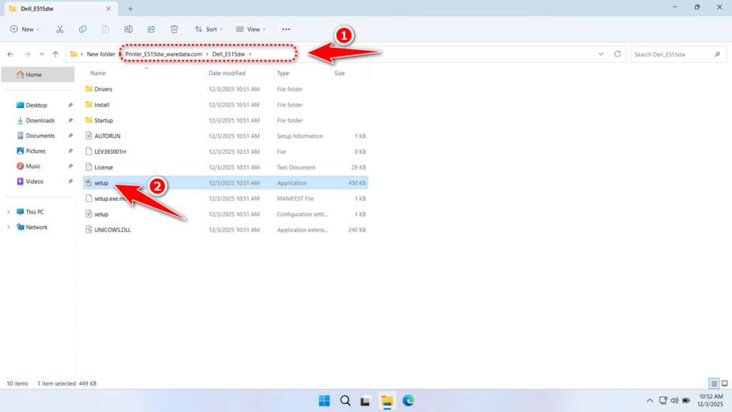The height and width of the screenshot is (412, 732).
Task: Open the View options dropdown
Action: pyautogui.click(x=250, y=29)
